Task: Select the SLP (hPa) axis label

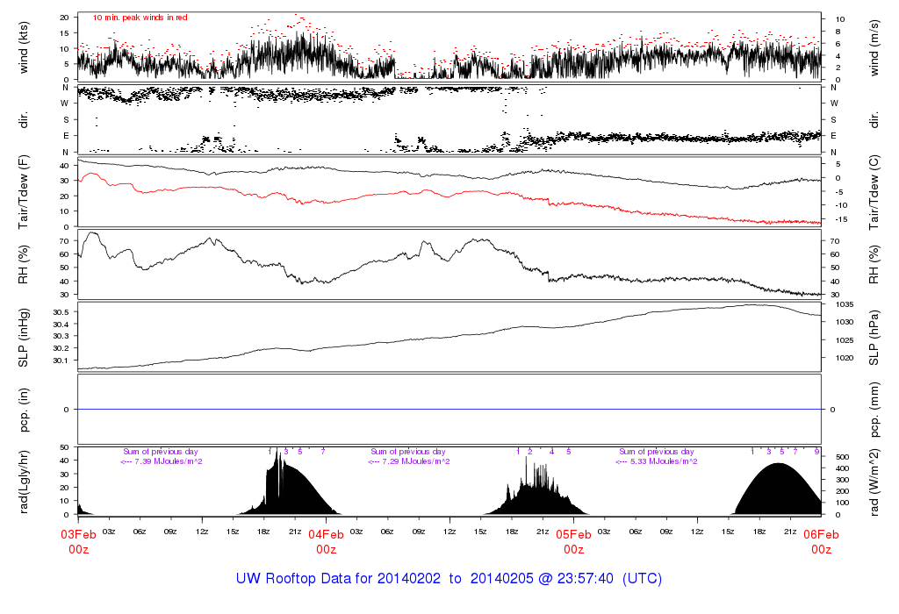Action: pyautogui.click(x=876, y=337)
